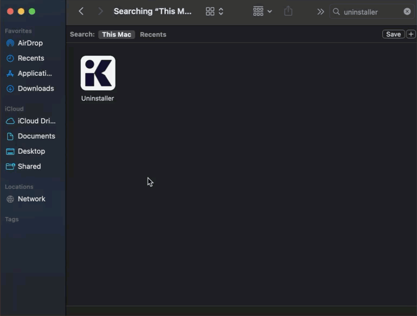The height and width of the screenshot is (316, 417).
Task: Click the forward navigation arrow
Action: tap(100, 11)
